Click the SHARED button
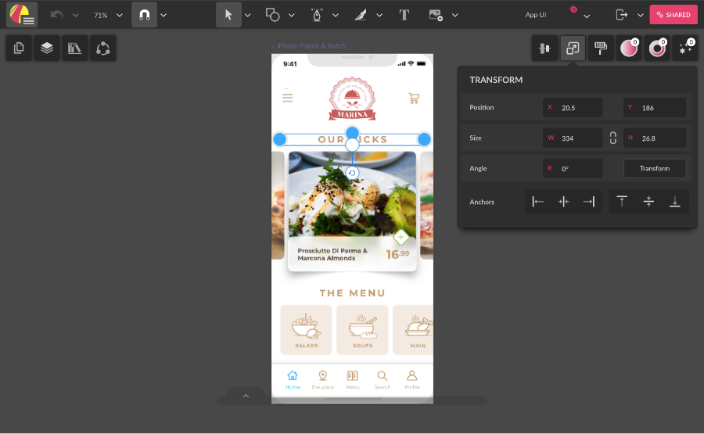704x434 pixels. tap(673, 15)
